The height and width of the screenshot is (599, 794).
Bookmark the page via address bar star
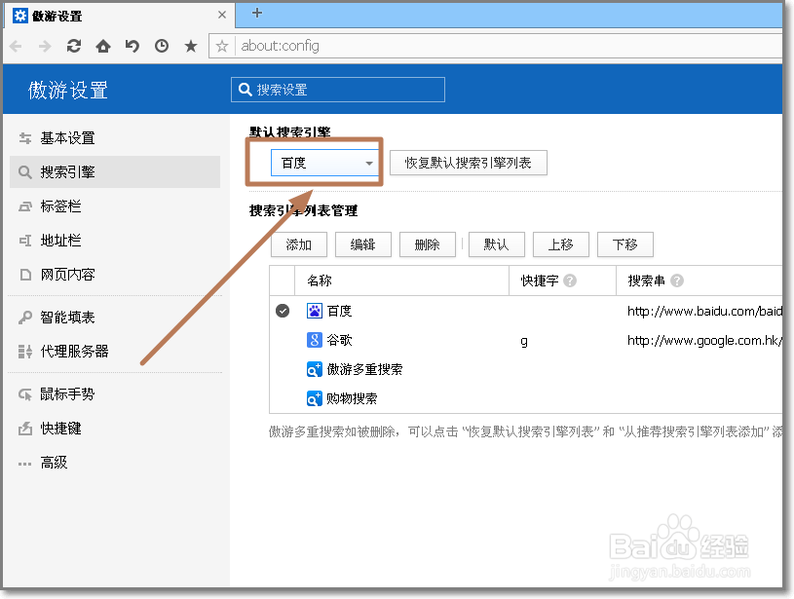click(222, 46)
